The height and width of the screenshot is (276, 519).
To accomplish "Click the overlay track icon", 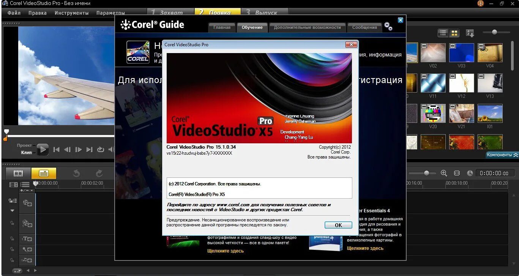I will pyautogui.click(x=27, y=223).
